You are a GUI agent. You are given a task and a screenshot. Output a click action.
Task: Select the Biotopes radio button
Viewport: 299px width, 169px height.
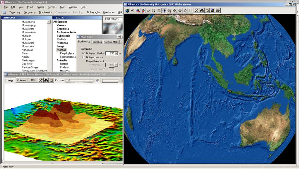pos(83,53)
